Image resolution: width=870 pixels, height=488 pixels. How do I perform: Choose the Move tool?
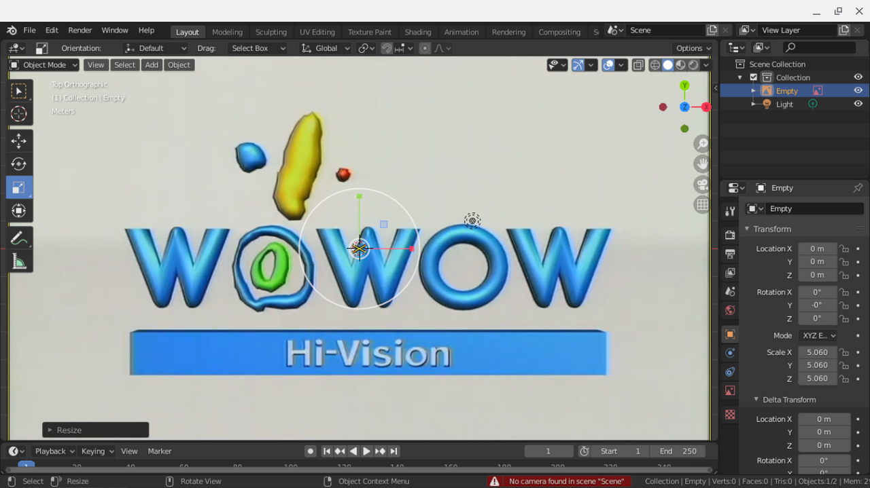coord(19,140)
